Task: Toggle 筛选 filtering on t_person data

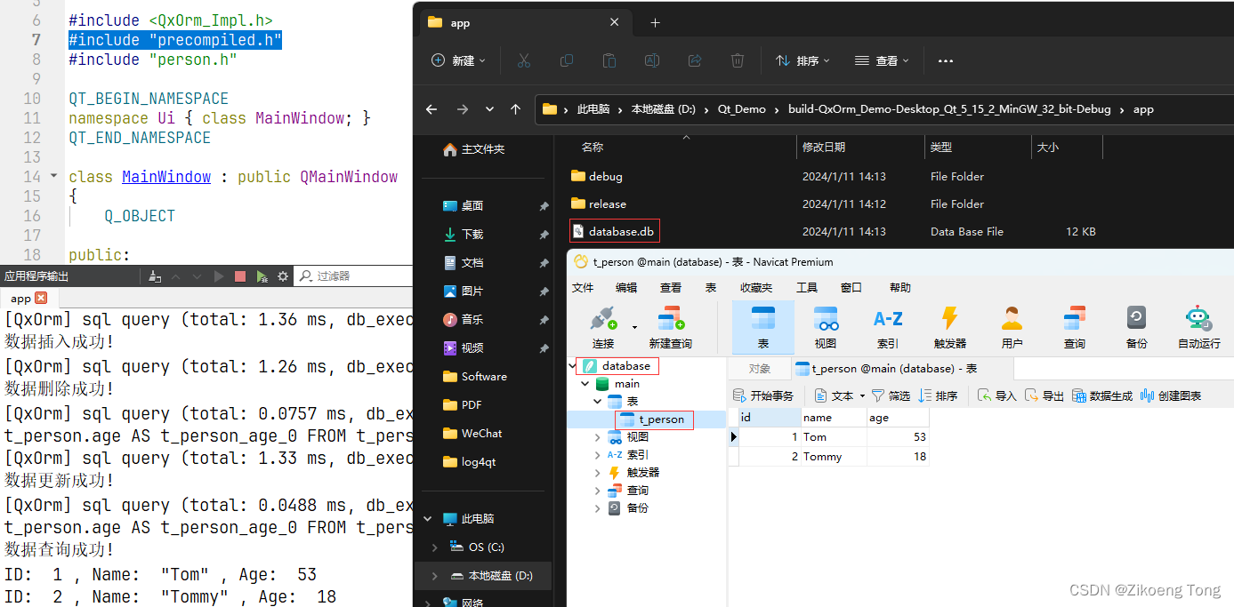Action: click(x=890, y=395)
